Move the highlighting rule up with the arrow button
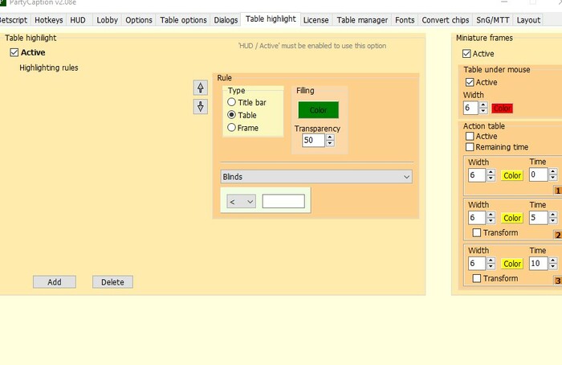Viewport: 562px width, 365px height. click(201, 88)
